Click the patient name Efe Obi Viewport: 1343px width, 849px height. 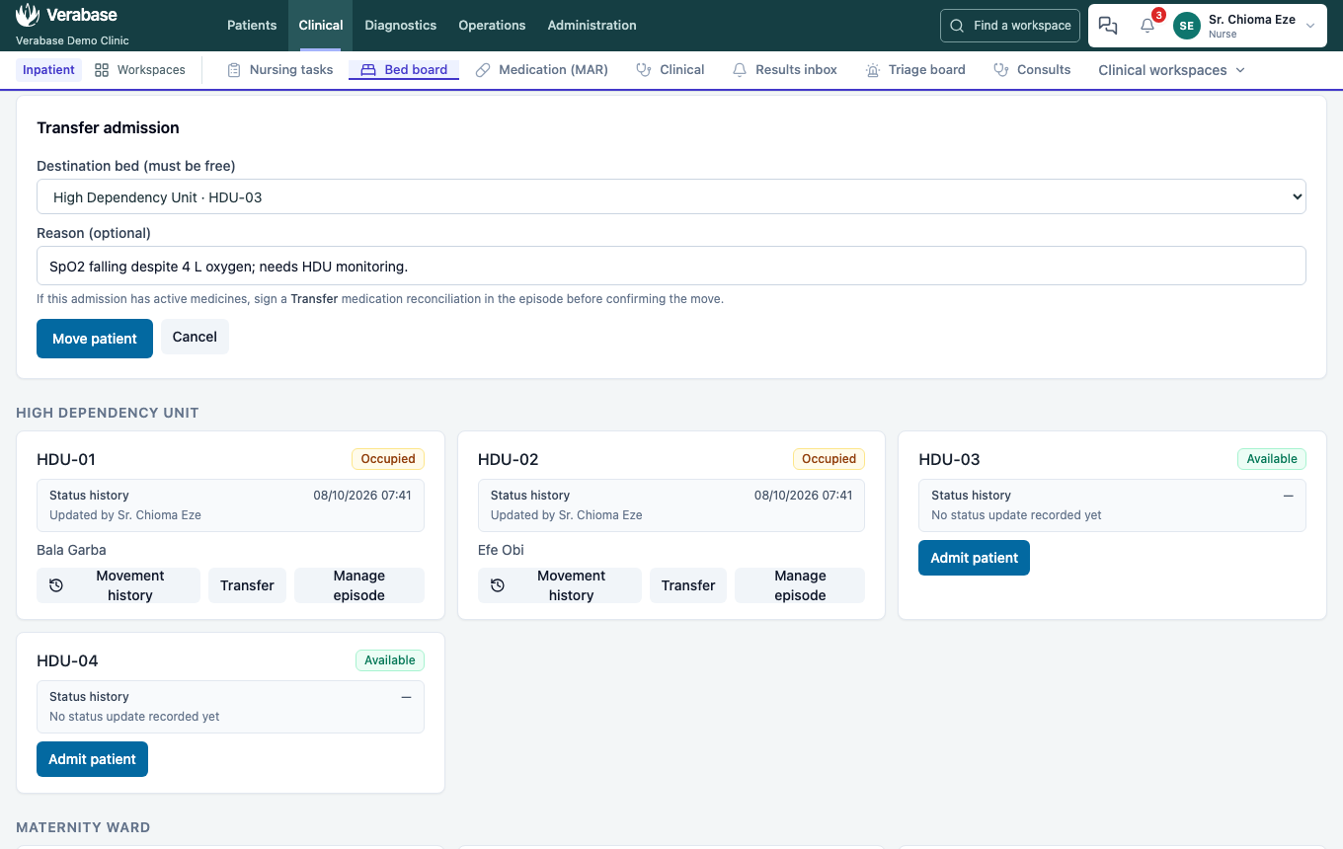coord(501,550)
